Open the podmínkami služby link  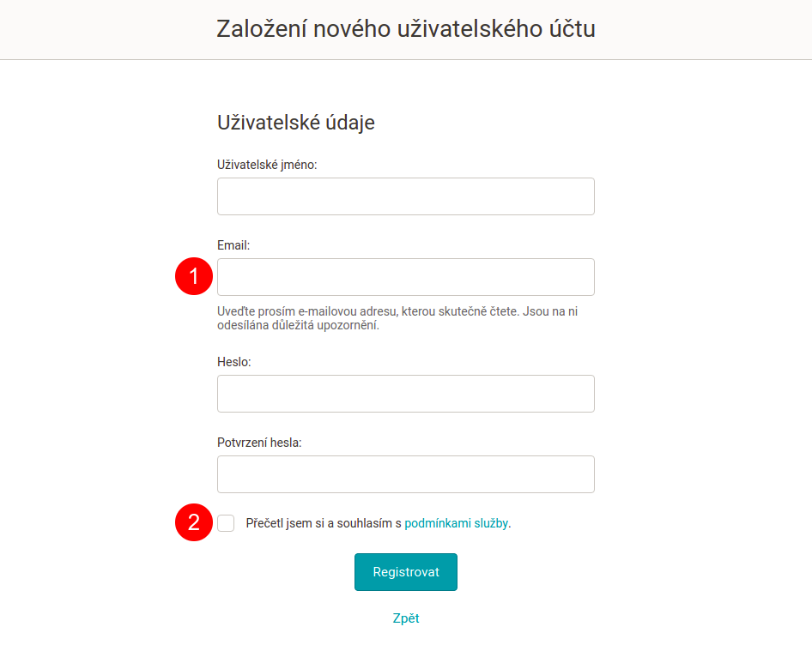(457, 523)
